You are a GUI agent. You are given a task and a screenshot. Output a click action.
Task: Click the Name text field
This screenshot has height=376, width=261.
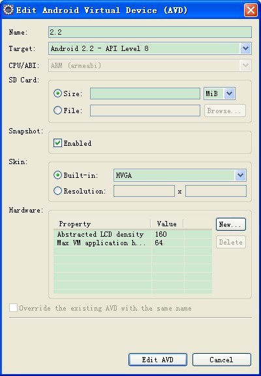150,32
